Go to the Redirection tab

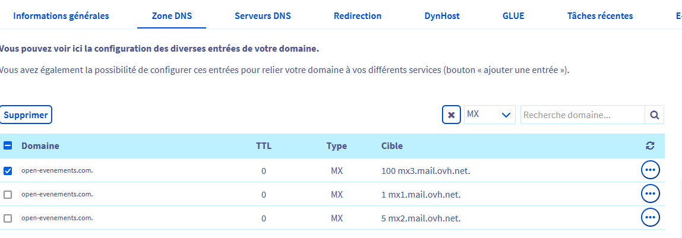[358, 16]
